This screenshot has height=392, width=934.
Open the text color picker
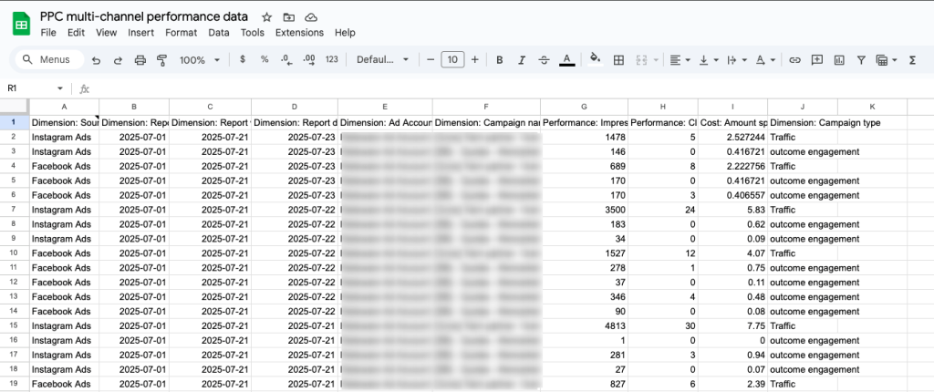point(567,59)
